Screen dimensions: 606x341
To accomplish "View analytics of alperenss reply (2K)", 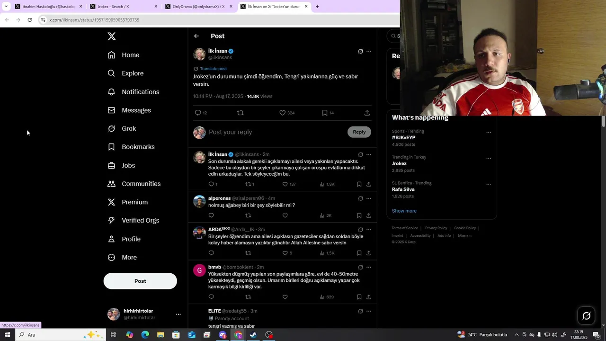I will click(325, 215).
